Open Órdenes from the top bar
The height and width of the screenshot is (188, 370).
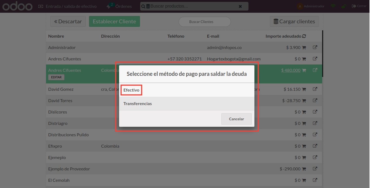(x=119, y=6)
